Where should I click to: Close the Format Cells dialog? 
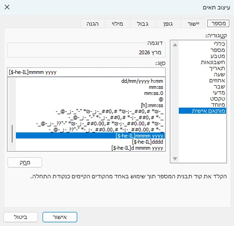[x=7, y=7]
